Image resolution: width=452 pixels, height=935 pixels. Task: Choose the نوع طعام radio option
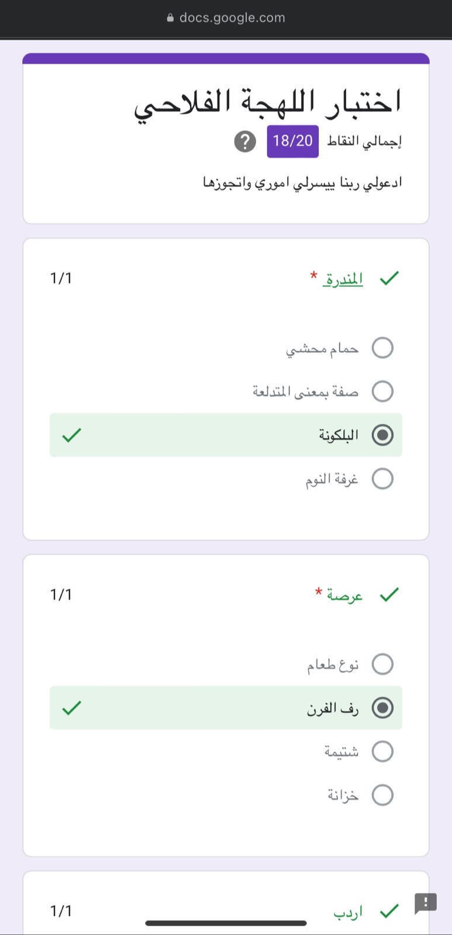pyautogui.click(x=382, y=664)
